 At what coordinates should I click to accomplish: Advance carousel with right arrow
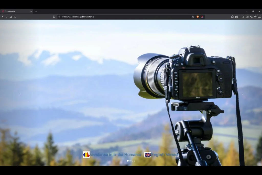click(x=242, y=94)
